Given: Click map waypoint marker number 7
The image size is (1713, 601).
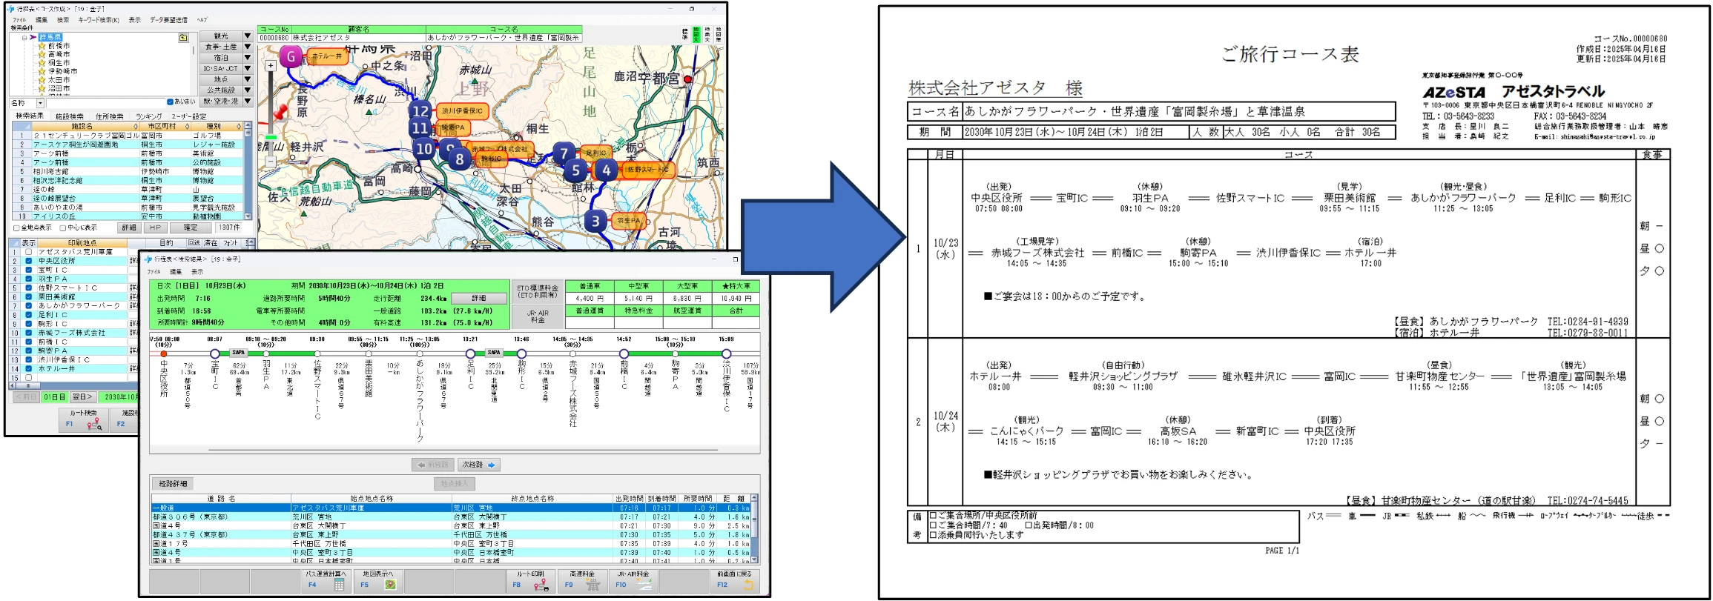Looking at the screenshot, I should click(x=564, y=153).
